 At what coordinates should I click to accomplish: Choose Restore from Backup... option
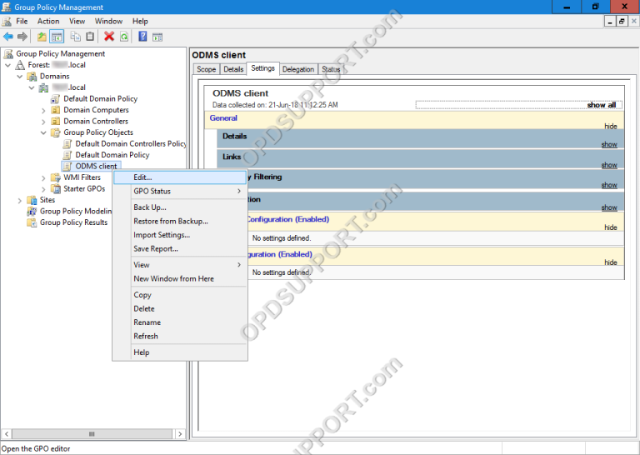(180, 221)
